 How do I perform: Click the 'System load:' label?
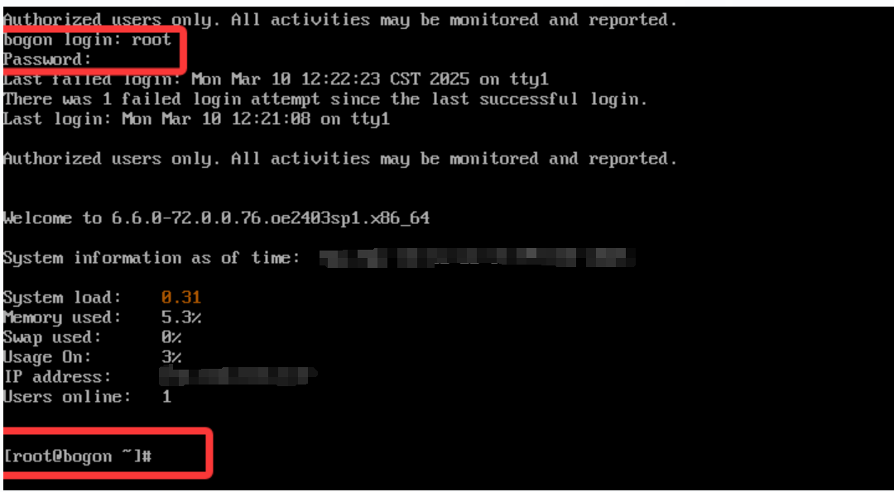coord(62,297)
